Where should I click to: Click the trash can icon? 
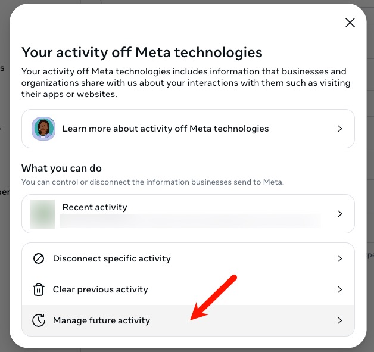[x=39, y=289]
